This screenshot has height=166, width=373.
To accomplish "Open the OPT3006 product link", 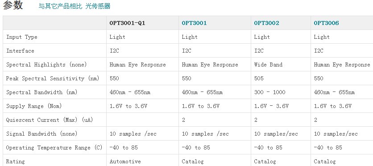I will click(x=326, y=23).
